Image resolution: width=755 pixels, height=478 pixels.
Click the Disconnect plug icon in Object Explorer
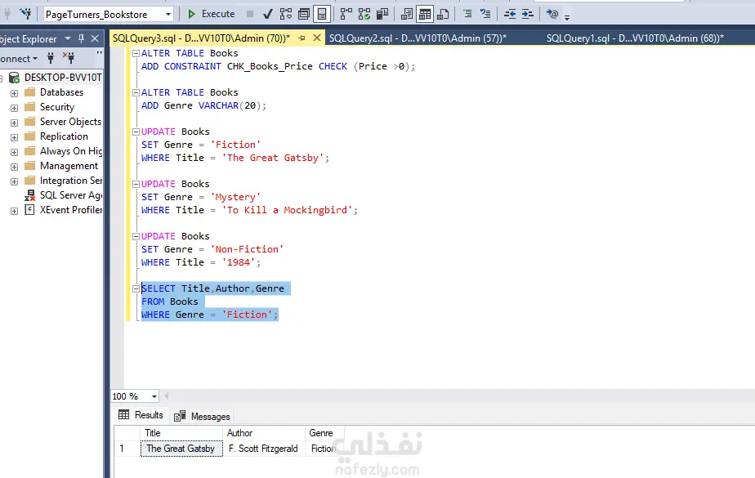tap(69, 59)
